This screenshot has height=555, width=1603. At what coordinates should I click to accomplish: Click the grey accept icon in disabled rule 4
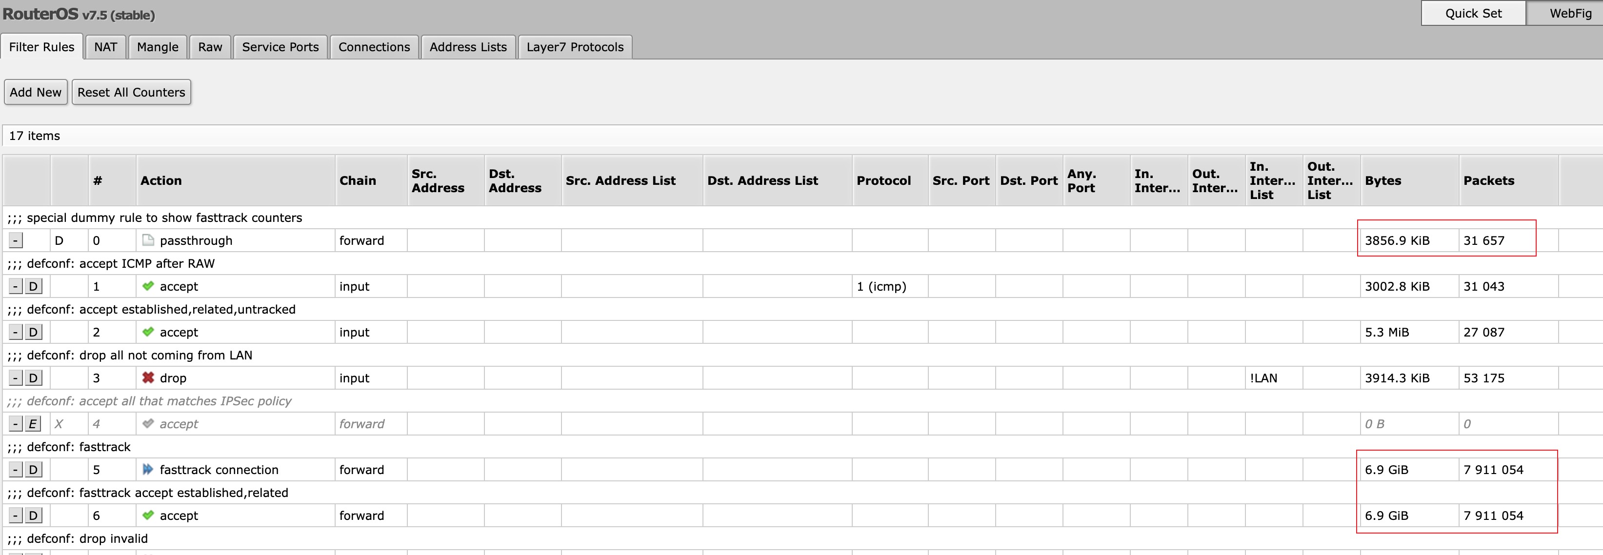coord(148,424)
